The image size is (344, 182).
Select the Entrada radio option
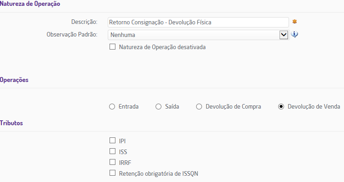[112, 107]
